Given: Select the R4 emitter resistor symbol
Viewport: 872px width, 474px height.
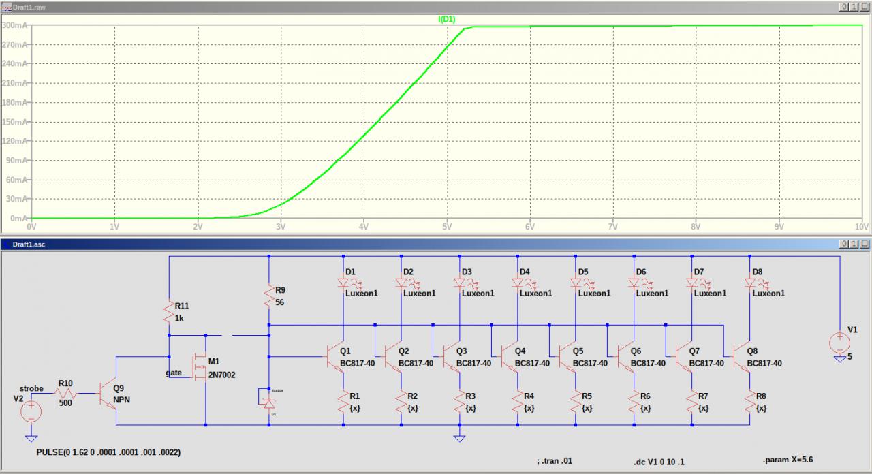Looking at the screenshot, I should [x=518, y=402].
